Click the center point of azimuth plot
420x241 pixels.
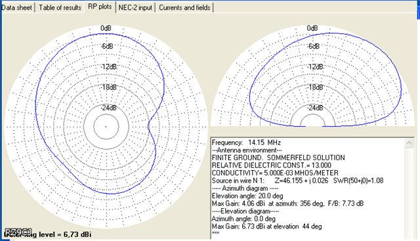coord(106,127)
